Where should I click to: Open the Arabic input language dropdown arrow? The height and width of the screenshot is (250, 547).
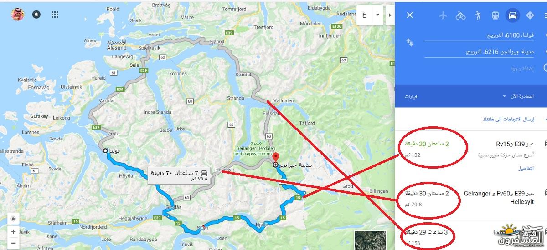pyautogui.click(x=377, y=15)
